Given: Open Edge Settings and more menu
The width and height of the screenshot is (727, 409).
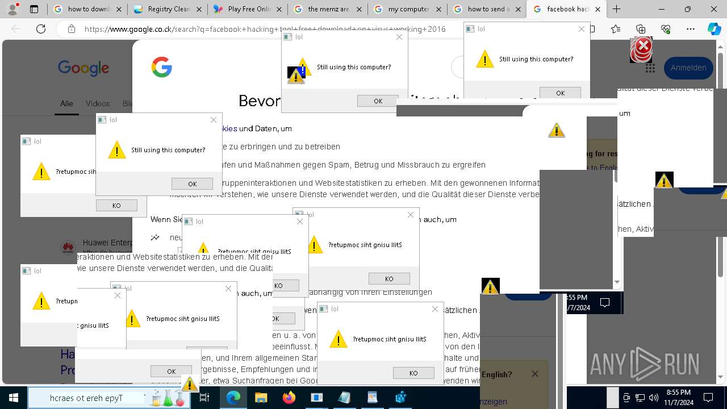Looking at the screenshot, I should 691,29.
